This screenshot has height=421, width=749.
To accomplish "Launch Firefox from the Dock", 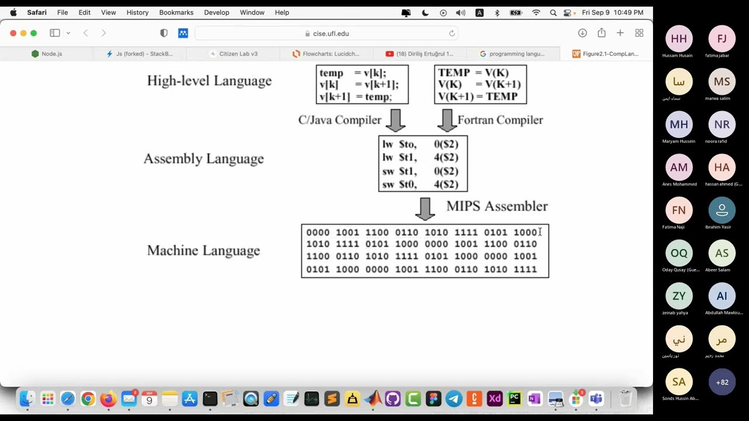I will point(108,399).
